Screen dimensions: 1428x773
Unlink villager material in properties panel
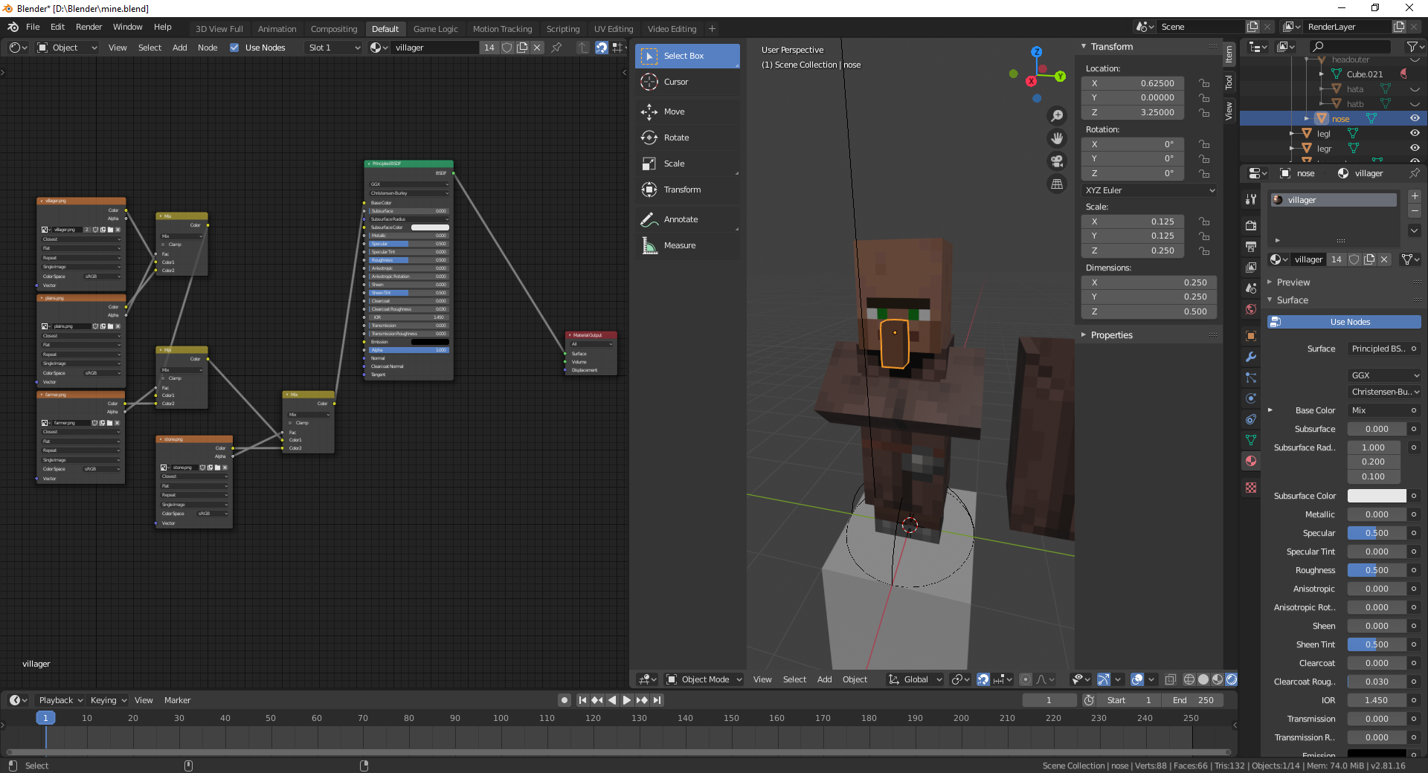(1384, 259)
